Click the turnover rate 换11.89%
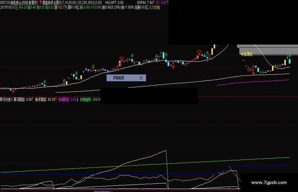The width and height of the screenshot is (298, 192). tap(127, 7)
